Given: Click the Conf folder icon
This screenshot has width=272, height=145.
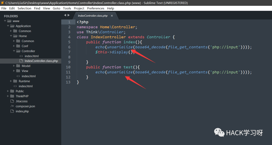Looking at the screenshot, I should [x=18, y=46].
